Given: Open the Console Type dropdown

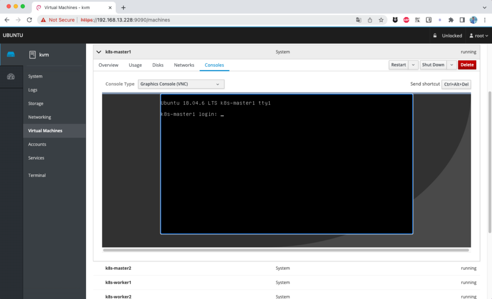Looking at the screenshot, I should click(181, 84).
